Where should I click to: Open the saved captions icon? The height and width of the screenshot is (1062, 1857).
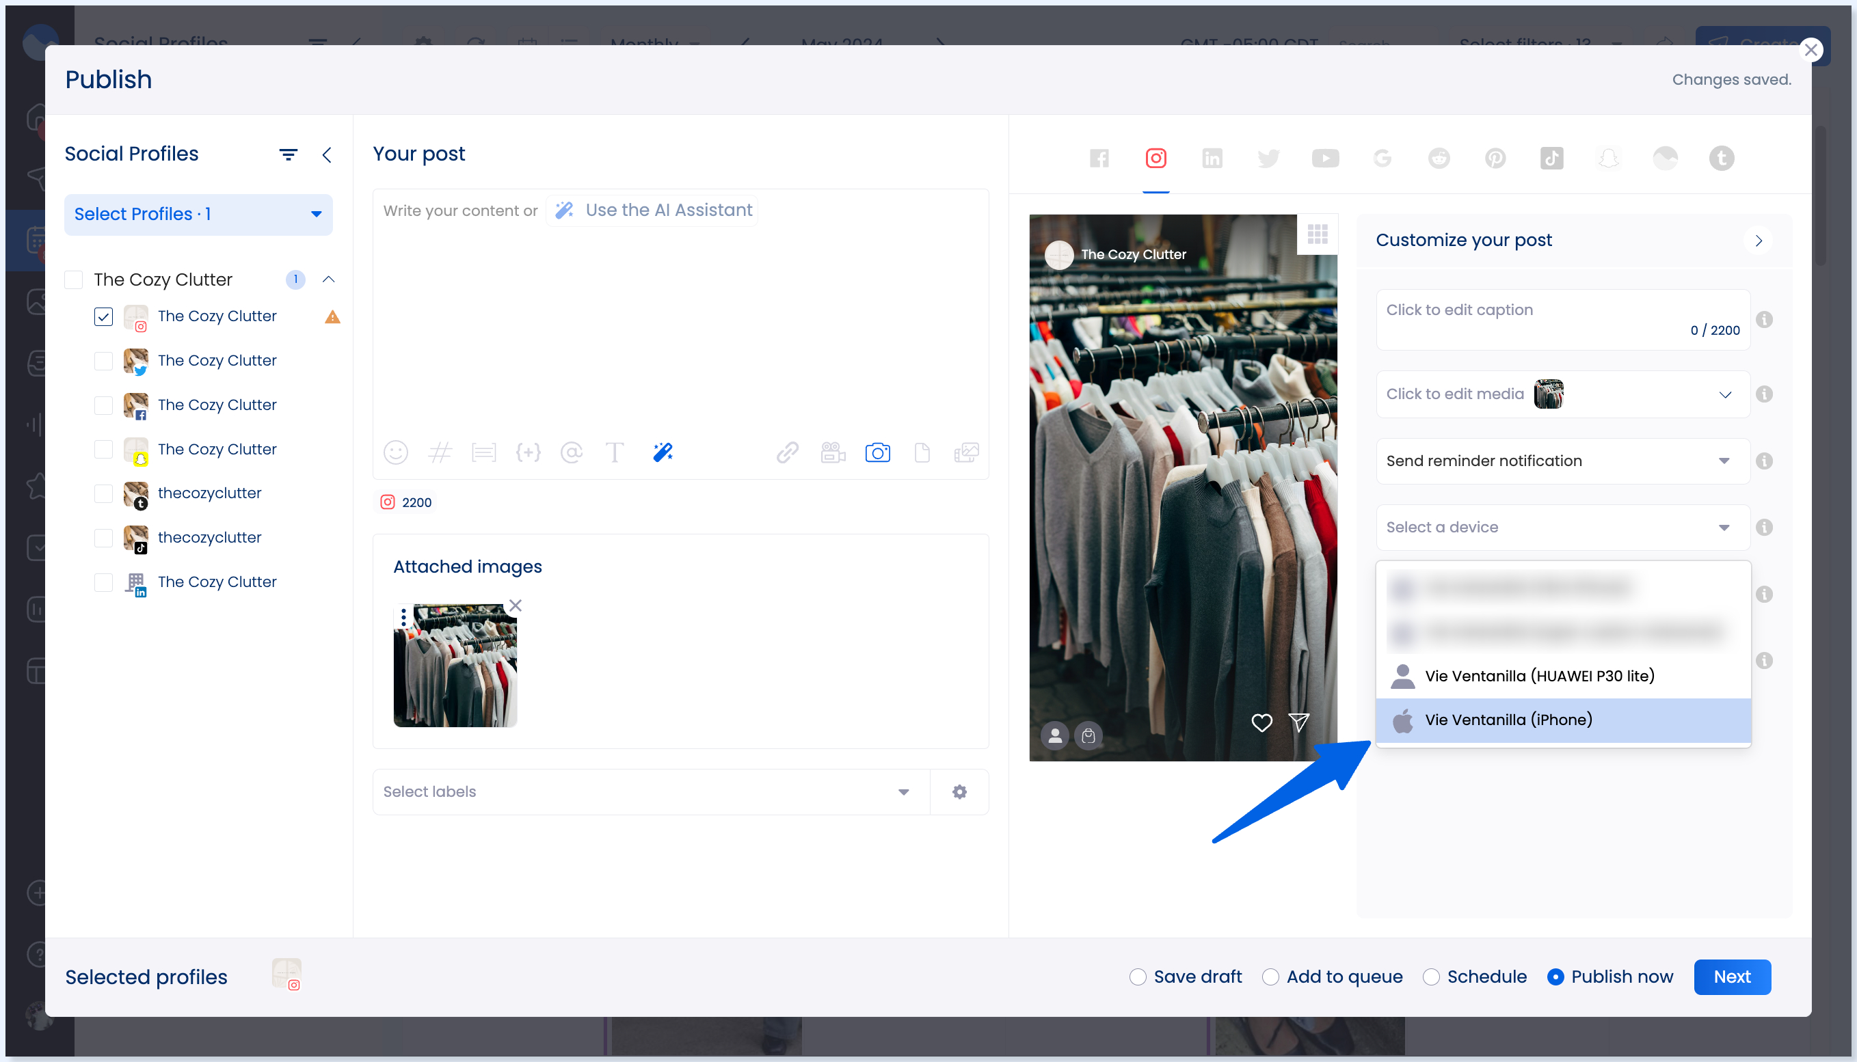tap(483, 453)
